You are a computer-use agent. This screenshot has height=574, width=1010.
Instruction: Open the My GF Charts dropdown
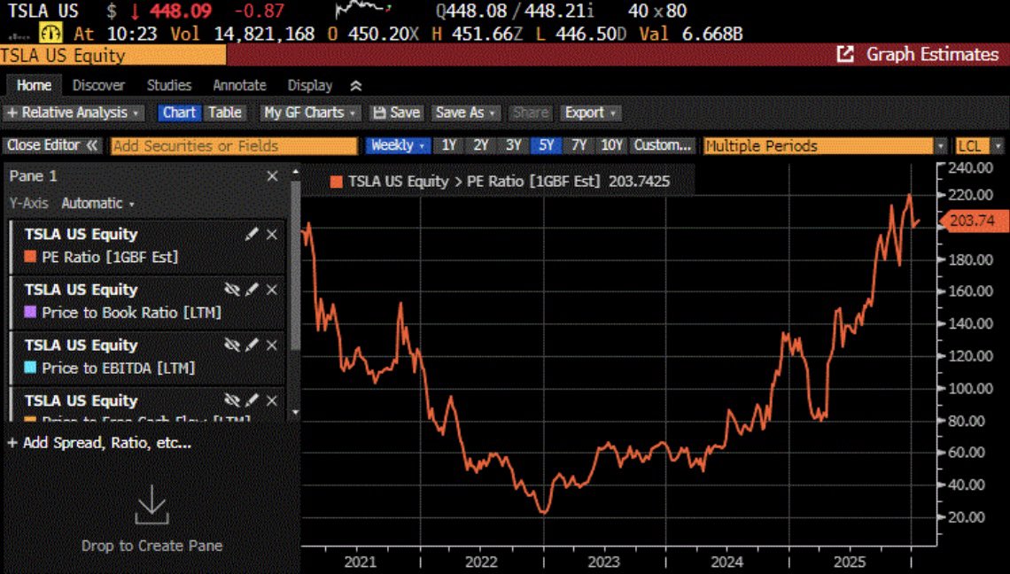(x=310, y=112)
